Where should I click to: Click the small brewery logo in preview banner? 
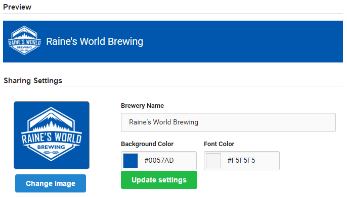(24, 40)
